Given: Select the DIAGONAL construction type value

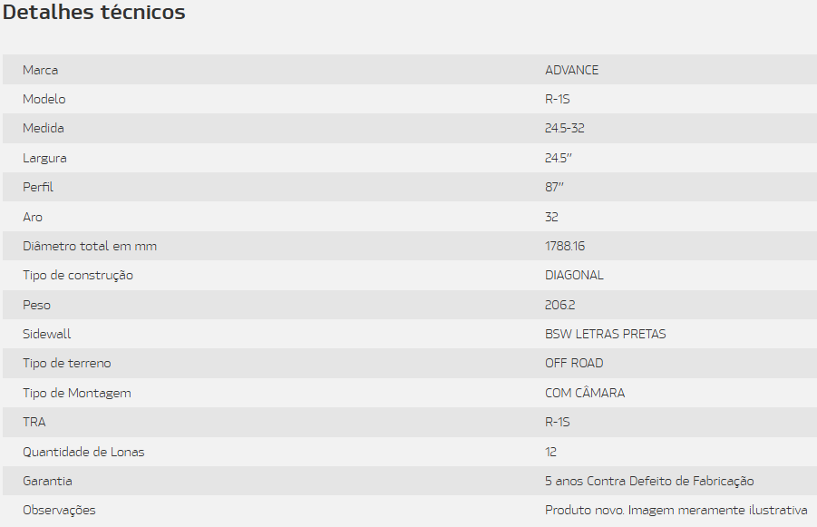Looking at the screenshot, I should tap(574, 275).
